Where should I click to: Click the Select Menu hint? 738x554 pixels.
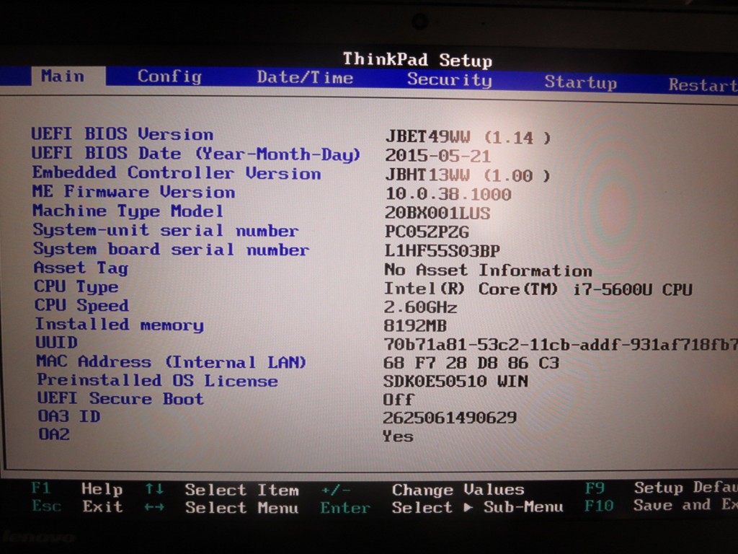[242, 508]
